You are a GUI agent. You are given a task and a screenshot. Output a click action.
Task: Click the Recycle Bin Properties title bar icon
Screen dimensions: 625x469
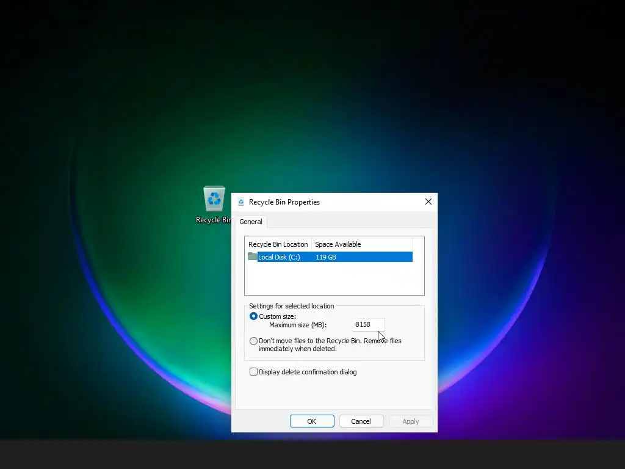pyautogui.click(x=241, y=202)
